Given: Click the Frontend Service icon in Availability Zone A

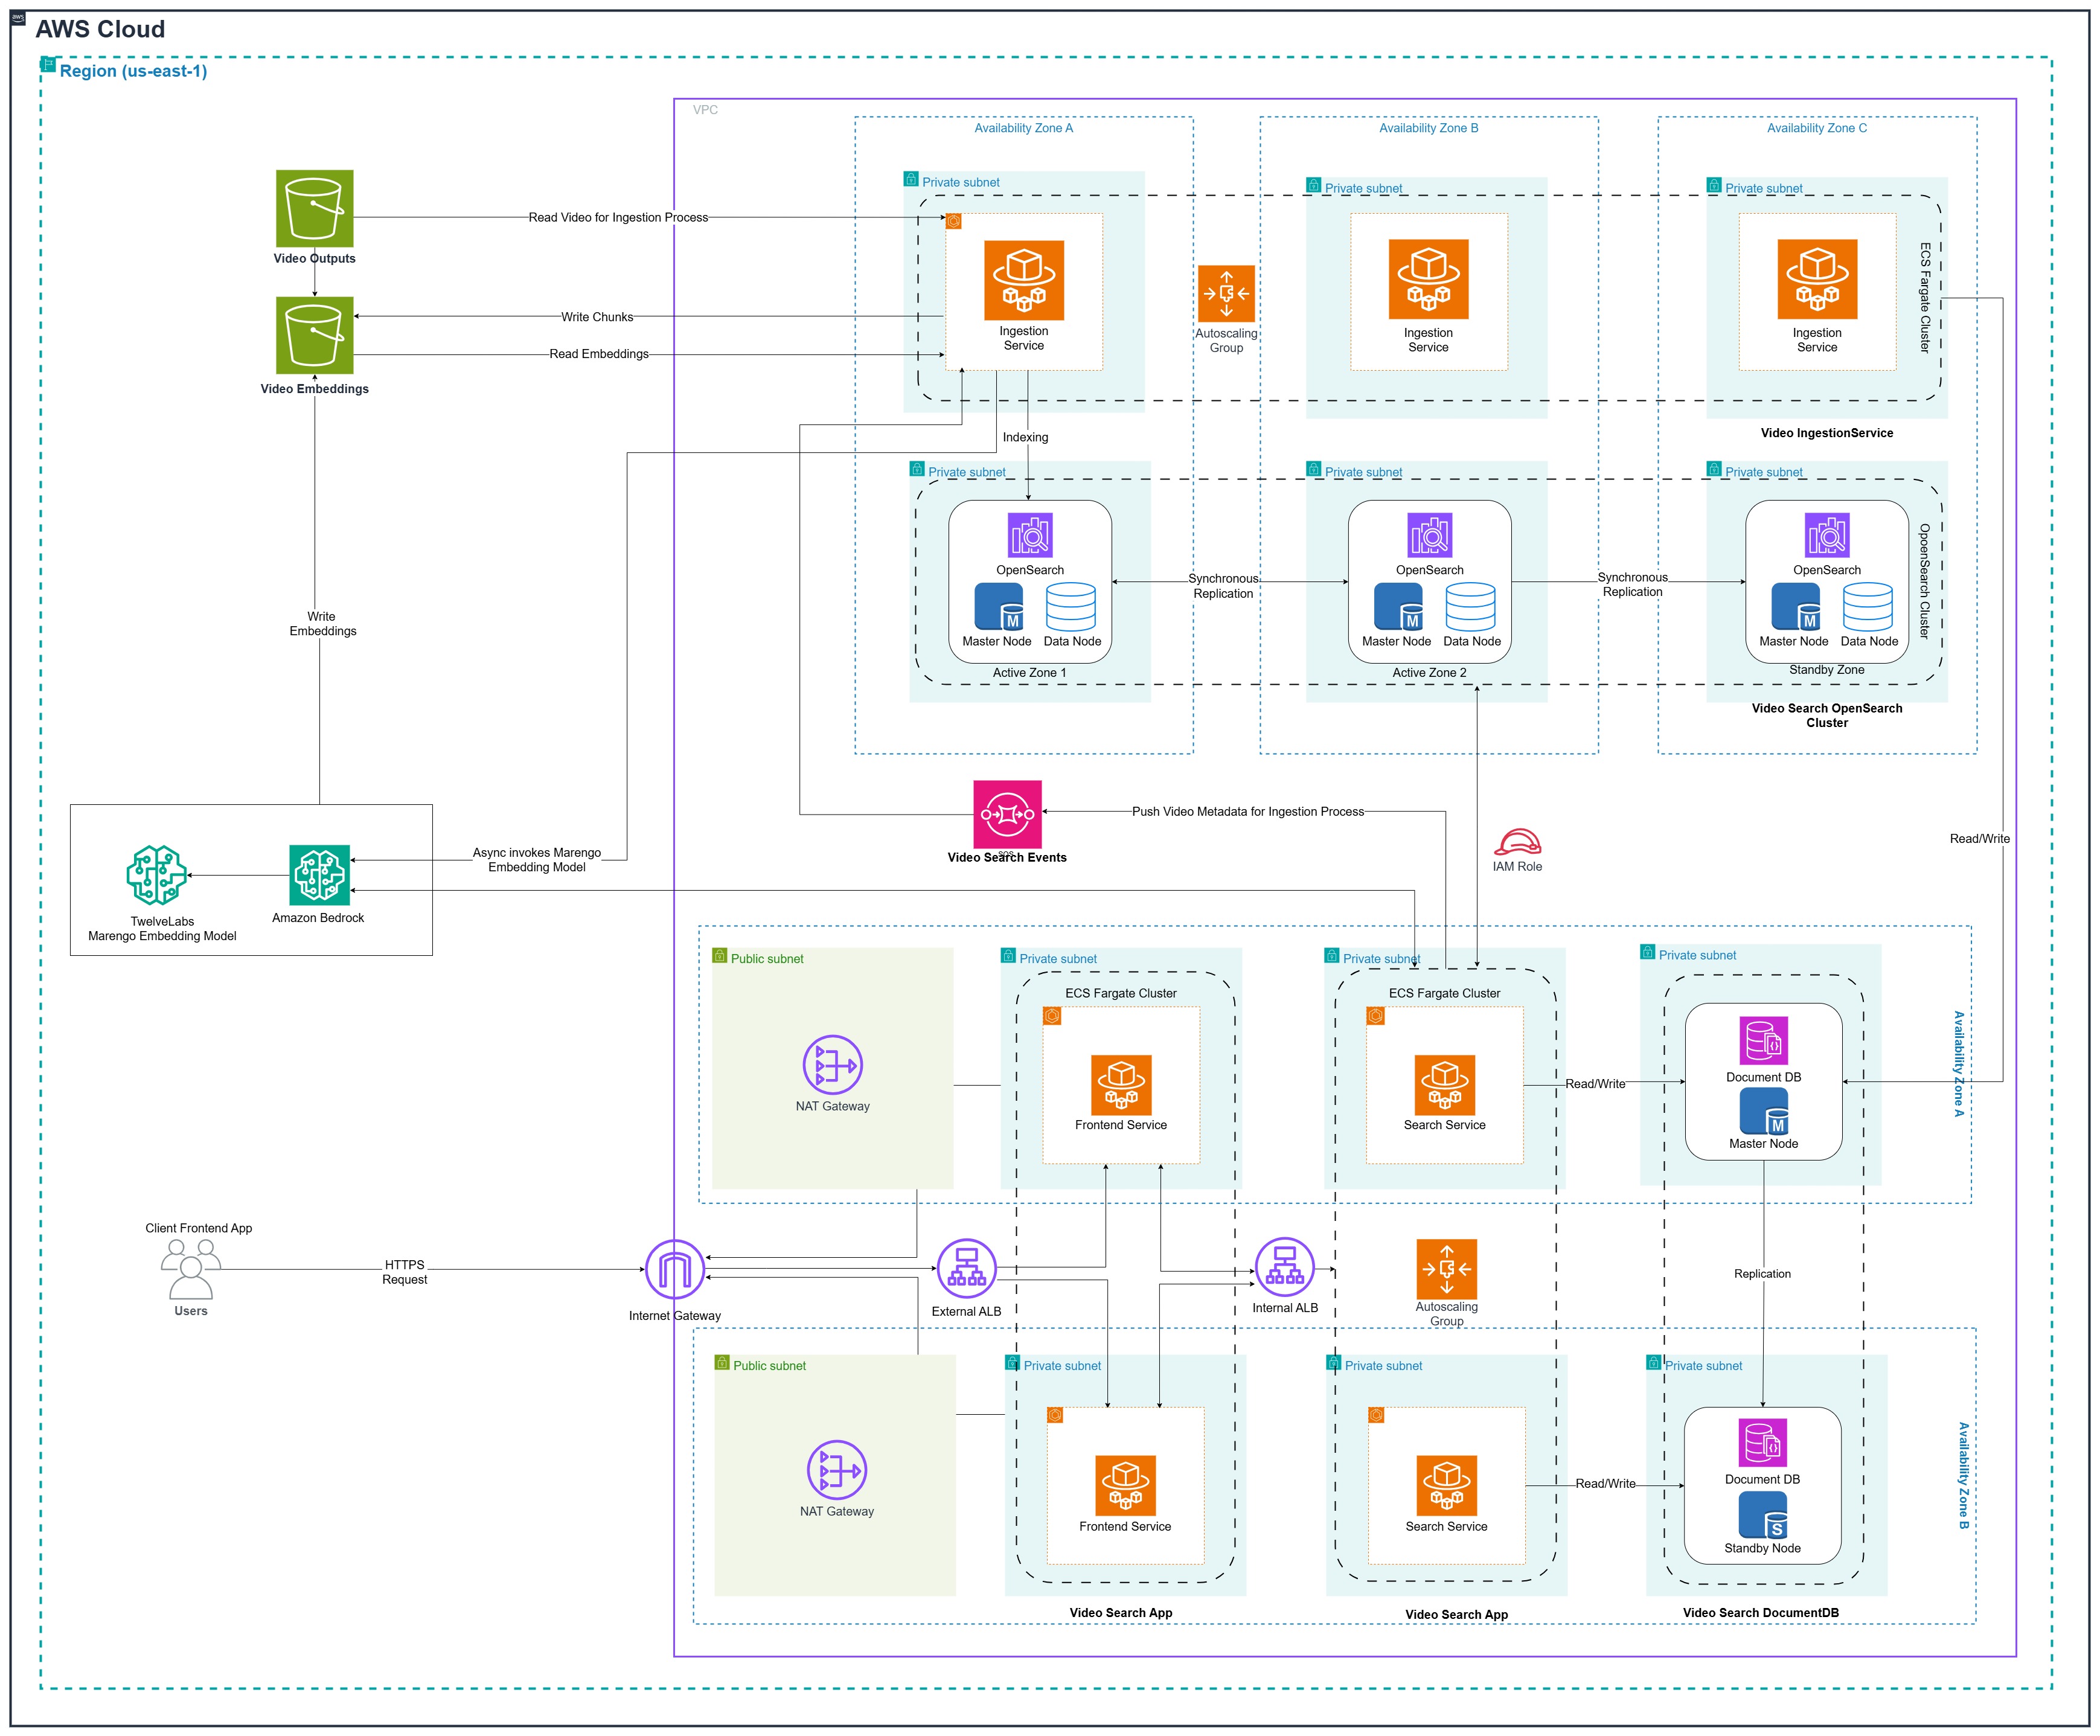Looking at the screenshot, I should click(x=1121, y=1085).
